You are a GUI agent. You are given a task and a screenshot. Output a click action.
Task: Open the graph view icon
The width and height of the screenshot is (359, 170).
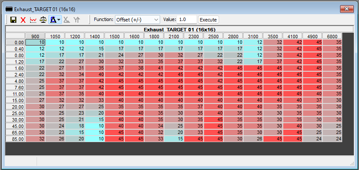(x=33, y=20)
